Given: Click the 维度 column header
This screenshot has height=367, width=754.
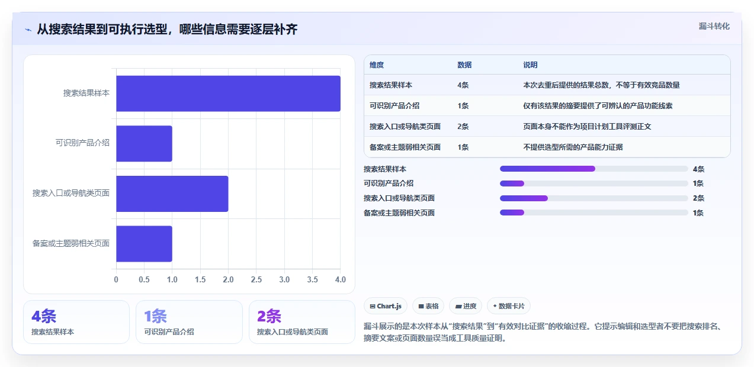Looking at the screenshot, I should click(377, 65).
